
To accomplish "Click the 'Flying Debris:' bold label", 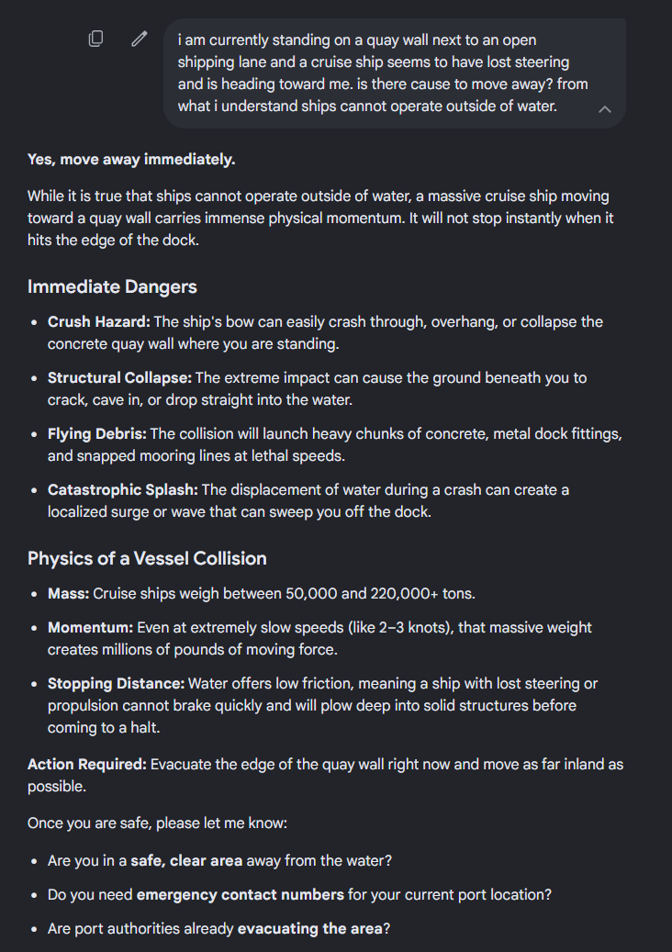I will coord(97,434).
